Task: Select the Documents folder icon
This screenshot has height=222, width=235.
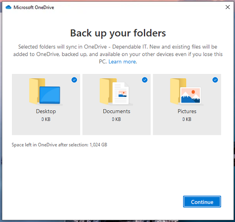Action: 116,92
